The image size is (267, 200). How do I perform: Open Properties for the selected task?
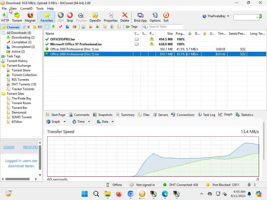111,17
